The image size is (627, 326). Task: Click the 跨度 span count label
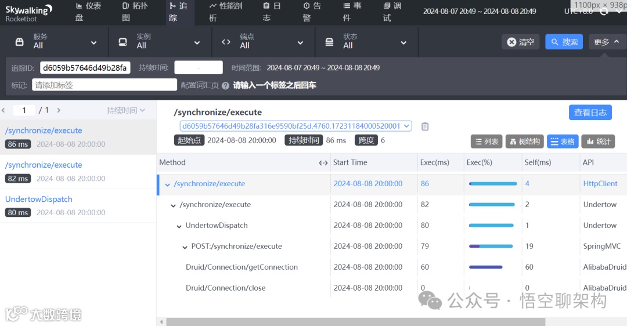point(366,140)
